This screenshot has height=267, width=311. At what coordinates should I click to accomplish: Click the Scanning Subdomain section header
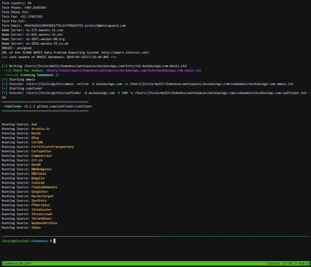(x=37, y=75)
